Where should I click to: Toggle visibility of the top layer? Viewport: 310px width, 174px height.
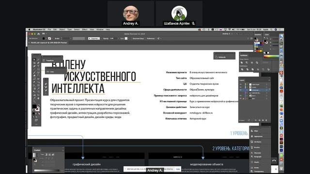pyautogui.click(x=241, y=84)
